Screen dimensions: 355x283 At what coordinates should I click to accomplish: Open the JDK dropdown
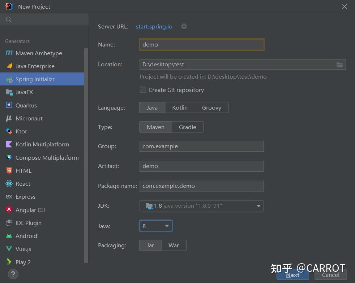[258, 205]
